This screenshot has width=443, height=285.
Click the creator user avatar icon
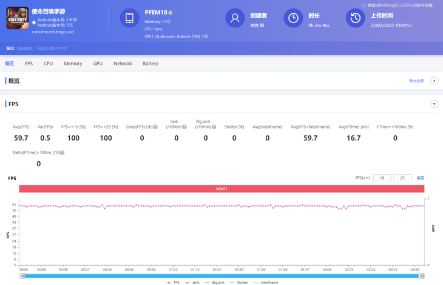point(234,19)
